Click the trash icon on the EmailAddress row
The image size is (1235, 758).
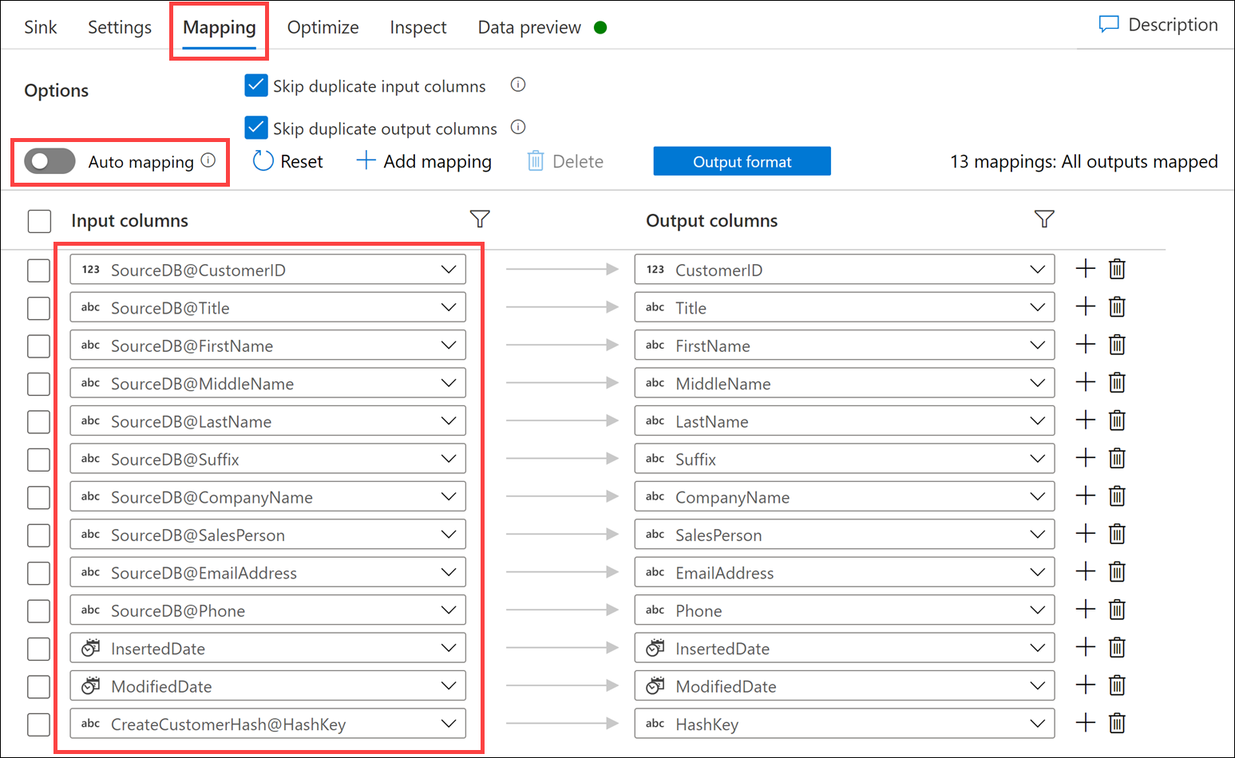pyautogui.click(x=1117, y=571)
